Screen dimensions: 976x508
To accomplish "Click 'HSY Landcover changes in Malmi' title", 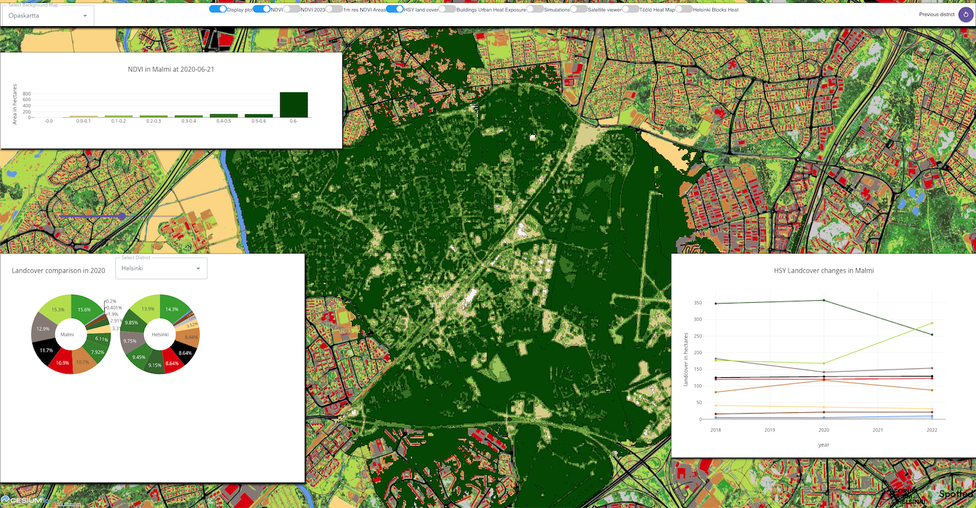I will tap(824, 271).
